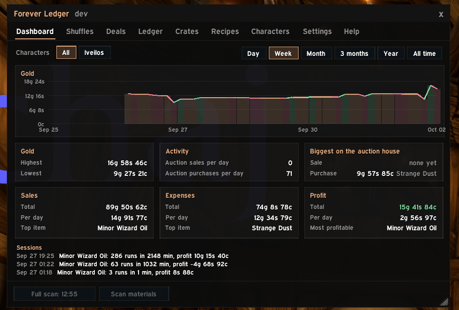This screenshot has width=459, height=310.
Task: Set time range to 3 months
Action: coord(354,53)
